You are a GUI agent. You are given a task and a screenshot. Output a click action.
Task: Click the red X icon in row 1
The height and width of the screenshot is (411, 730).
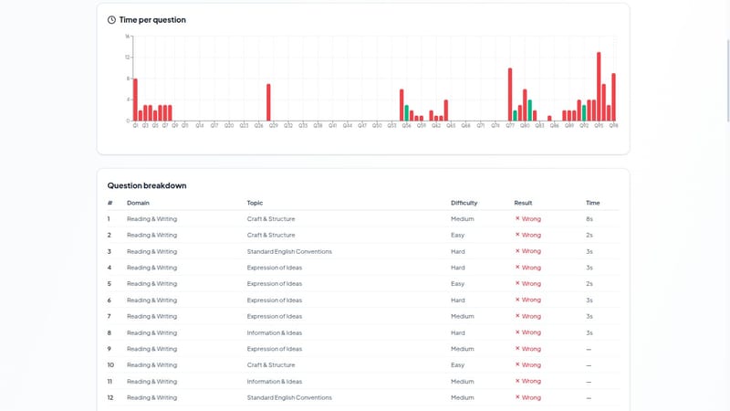(x=517, y=218)
